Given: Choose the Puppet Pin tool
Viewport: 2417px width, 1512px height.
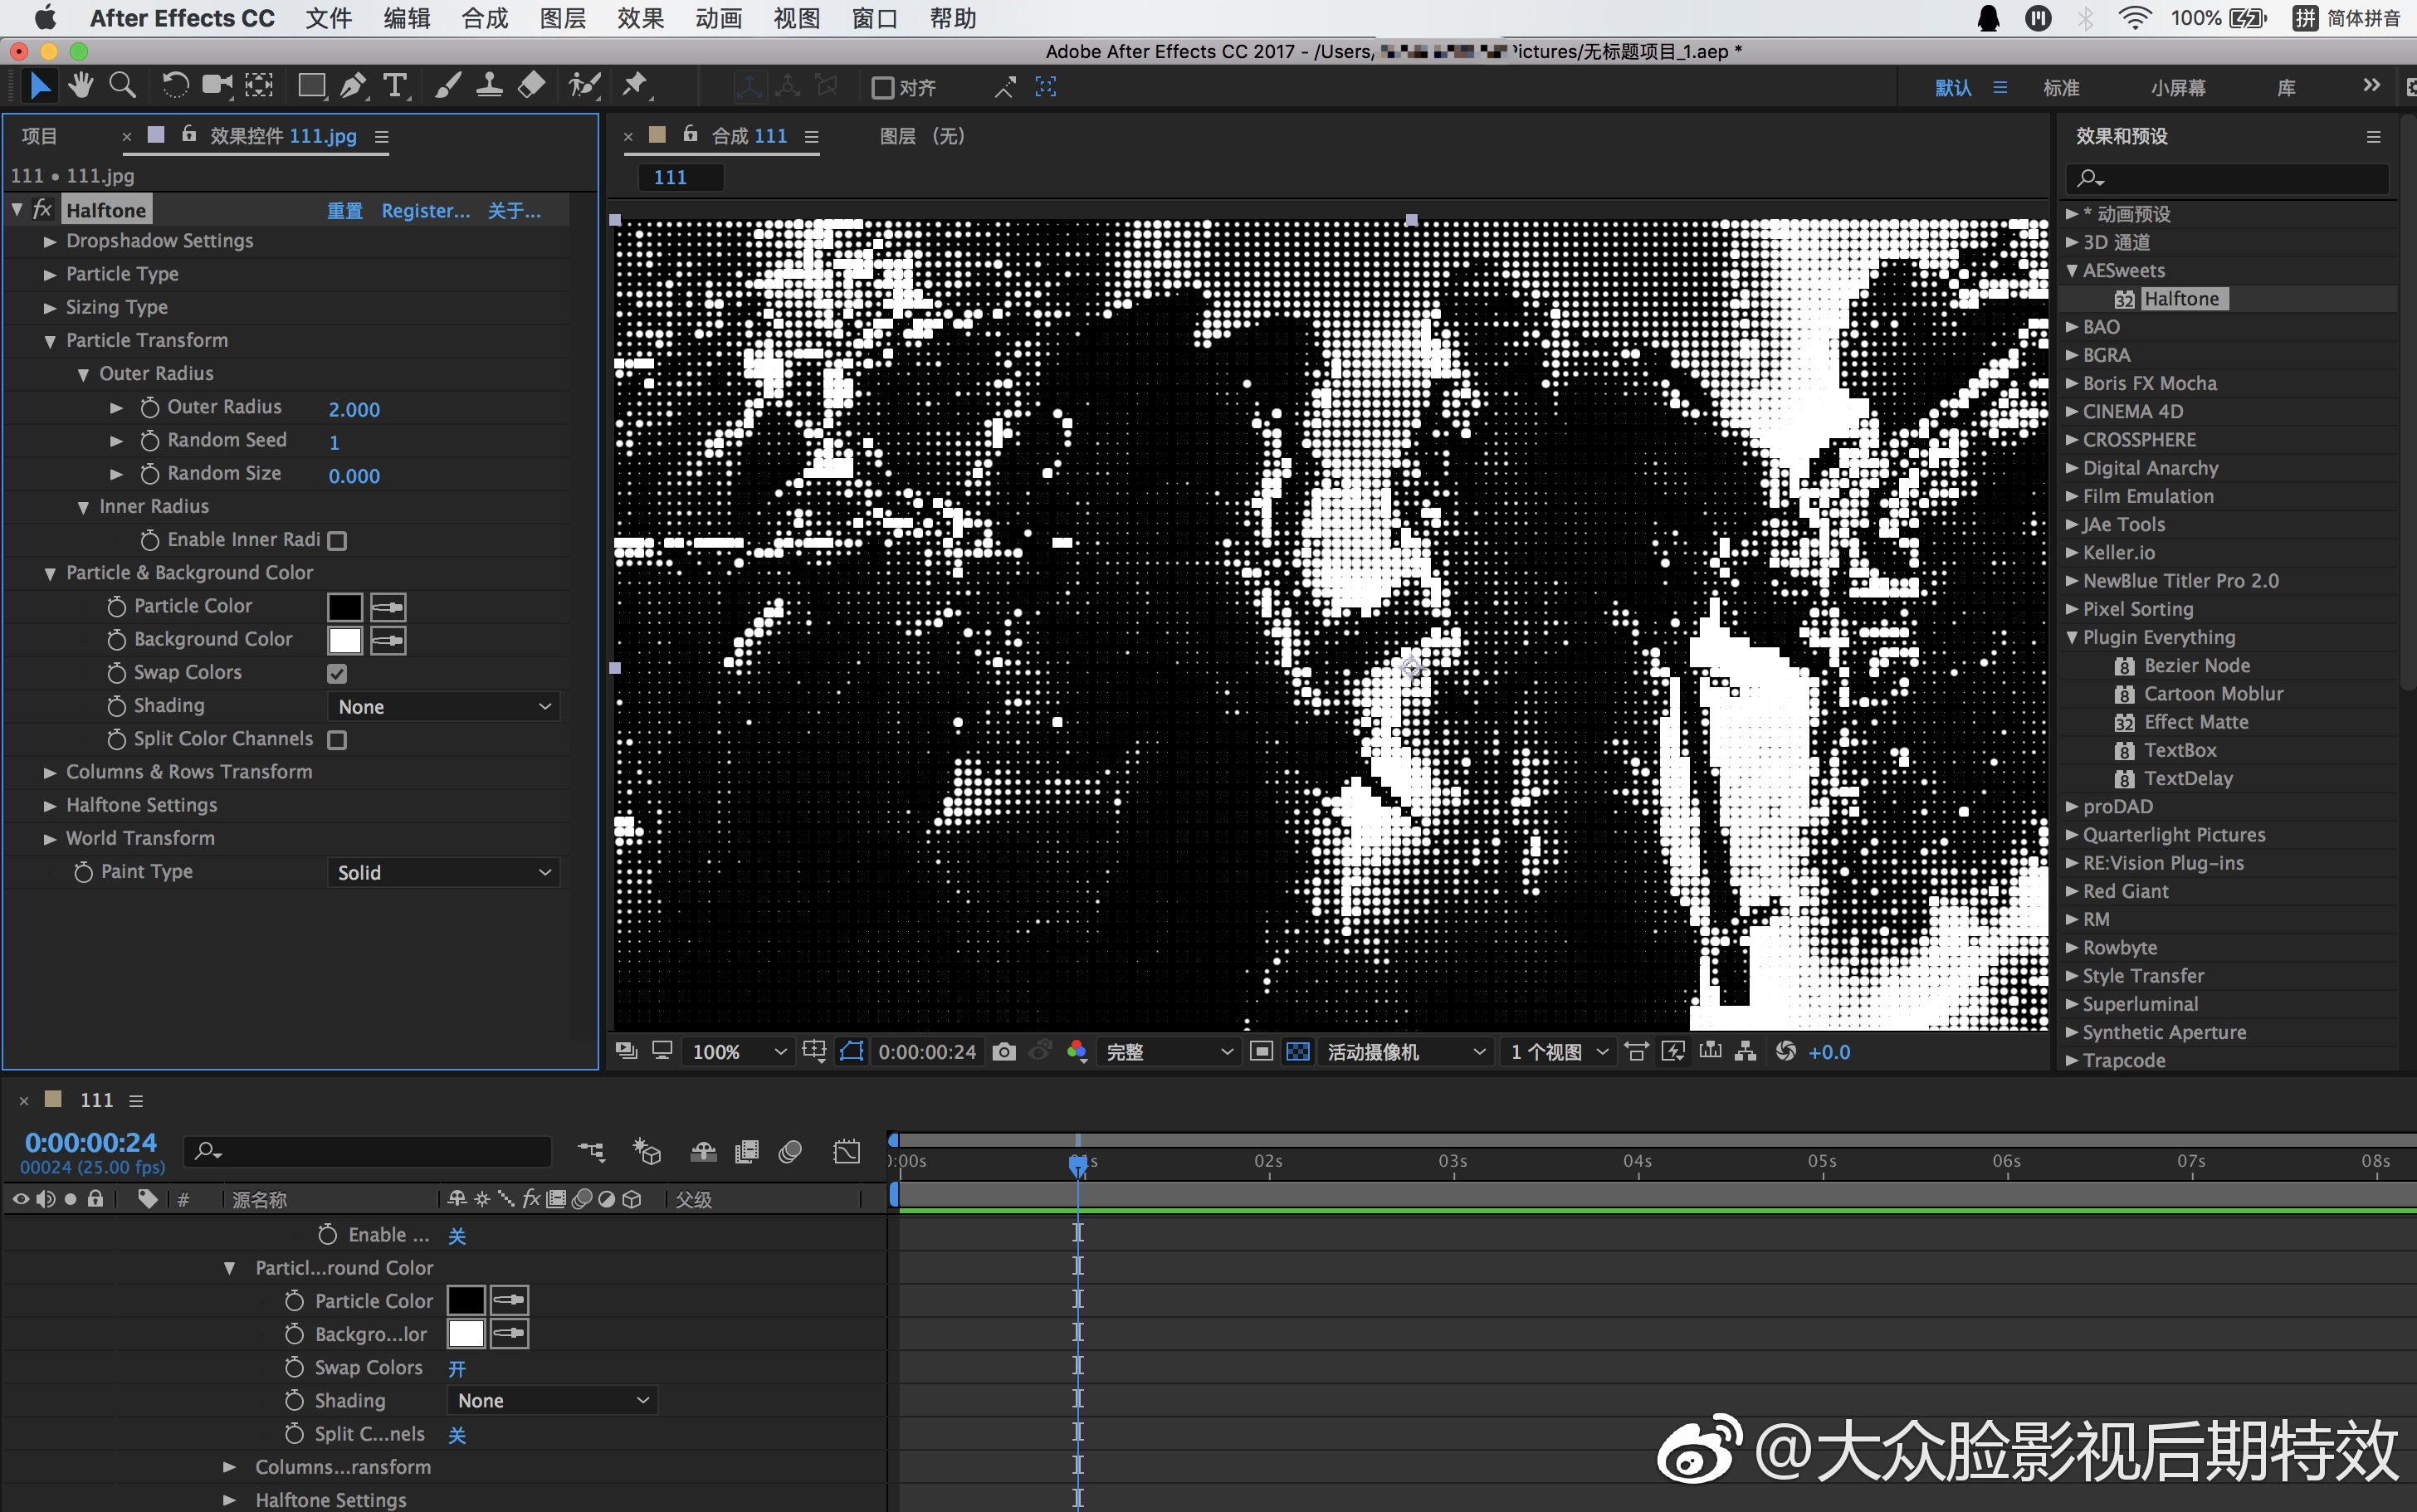Looking at the screenshot, I should 634,86.
